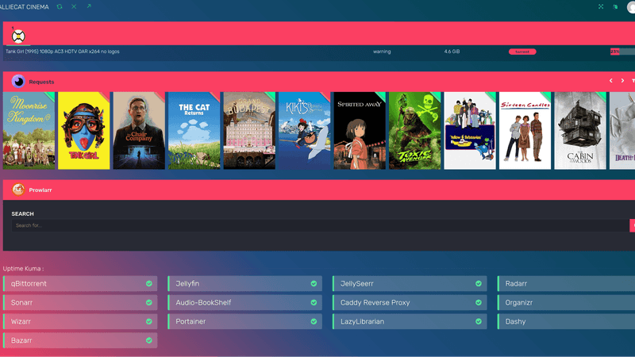Open the Sonarr uptime monitor

(80, 303)
